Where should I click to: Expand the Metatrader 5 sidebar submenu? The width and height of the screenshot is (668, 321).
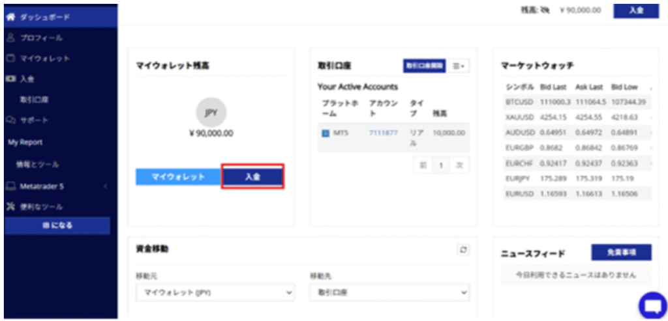pos(105,186)
